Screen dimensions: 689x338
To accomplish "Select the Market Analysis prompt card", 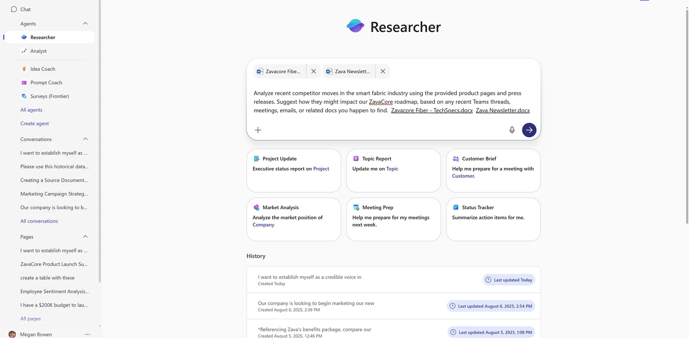I will pos(294,219).
